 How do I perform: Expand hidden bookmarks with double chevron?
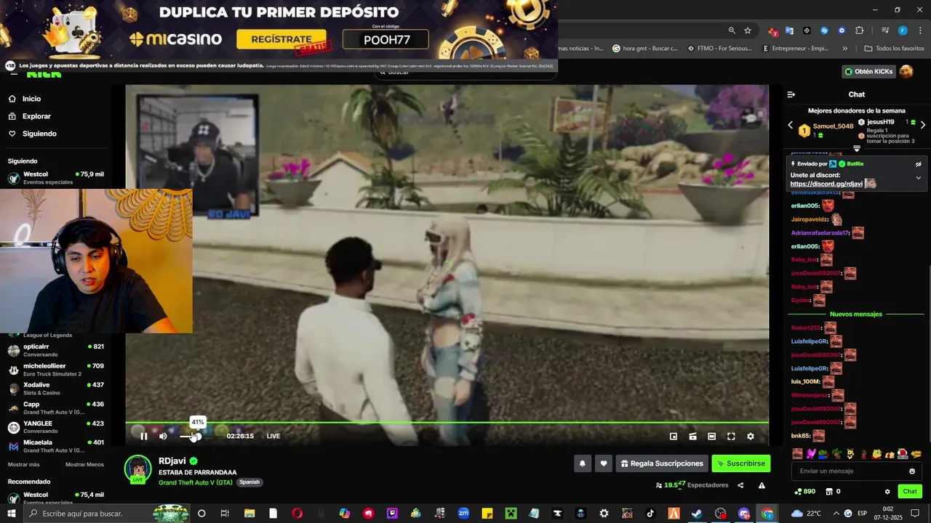coord(844,49)
